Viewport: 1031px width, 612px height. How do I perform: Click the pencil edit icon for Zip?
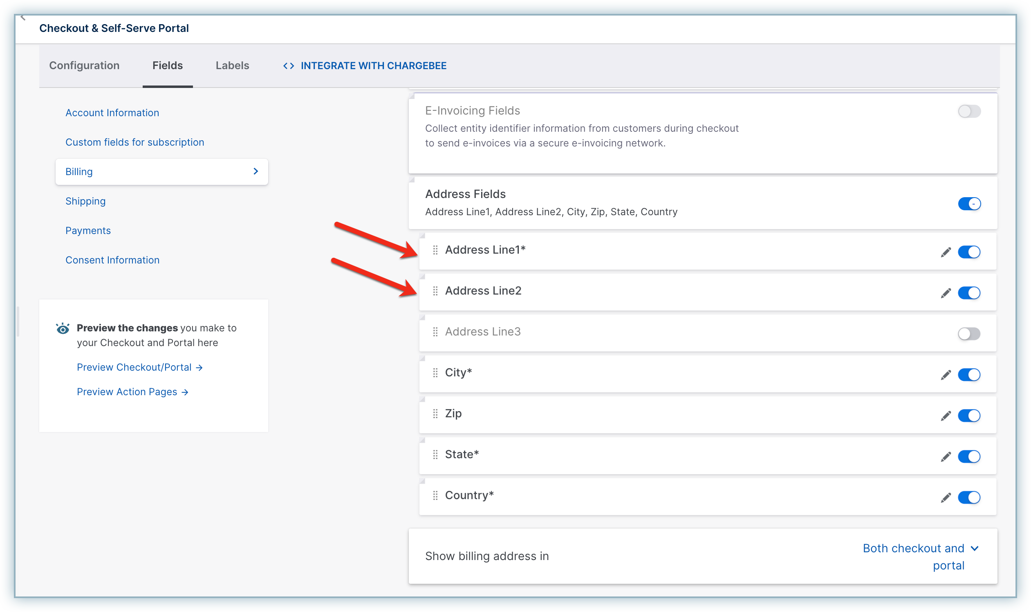point(945,416)
